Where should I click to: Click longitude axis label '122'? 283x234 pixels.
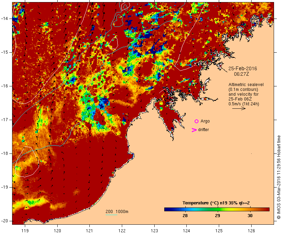click(x=122, y=231)
